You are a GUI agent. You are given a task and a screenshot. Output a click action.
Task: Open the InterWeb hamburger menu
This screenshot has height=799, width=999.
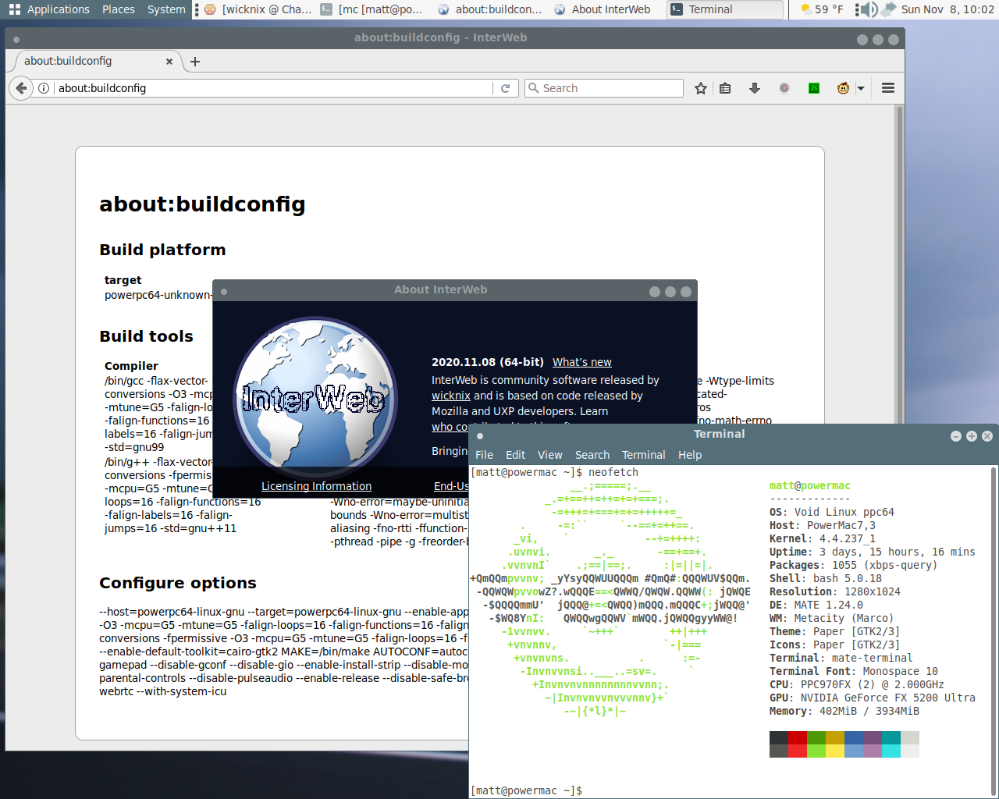888,88
